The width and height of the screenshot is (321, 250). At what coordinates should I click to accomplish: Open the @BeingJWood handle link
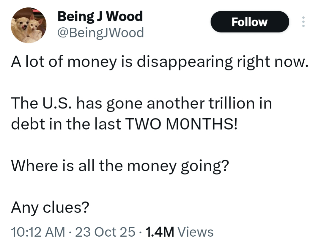[100, 33]
